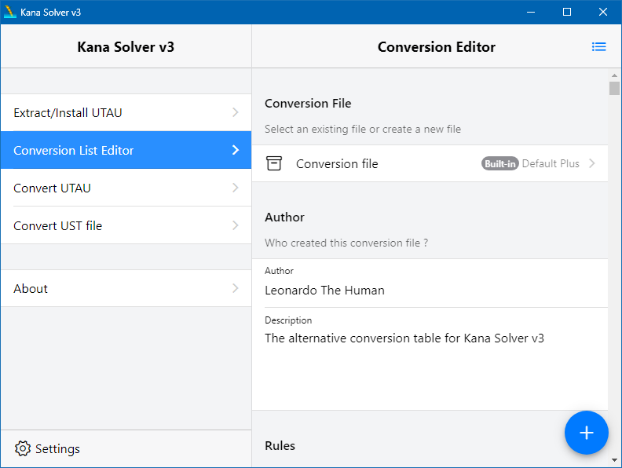Open the list menu icon in Conversion Editor header
Image resolution: width=622 pixels, height=468 pixels.
[x=598, y=47]
